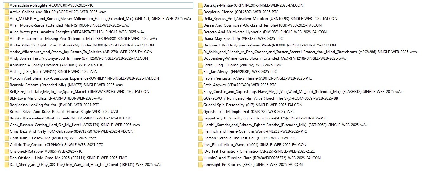Select Colltrix-The_Creator folder name
The width and height of the screenshot is (427, 171).
coord(56,145)
